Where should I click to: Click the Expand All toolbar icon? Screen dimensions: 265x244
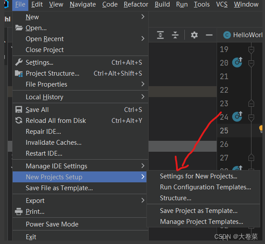tap(160, 35)
